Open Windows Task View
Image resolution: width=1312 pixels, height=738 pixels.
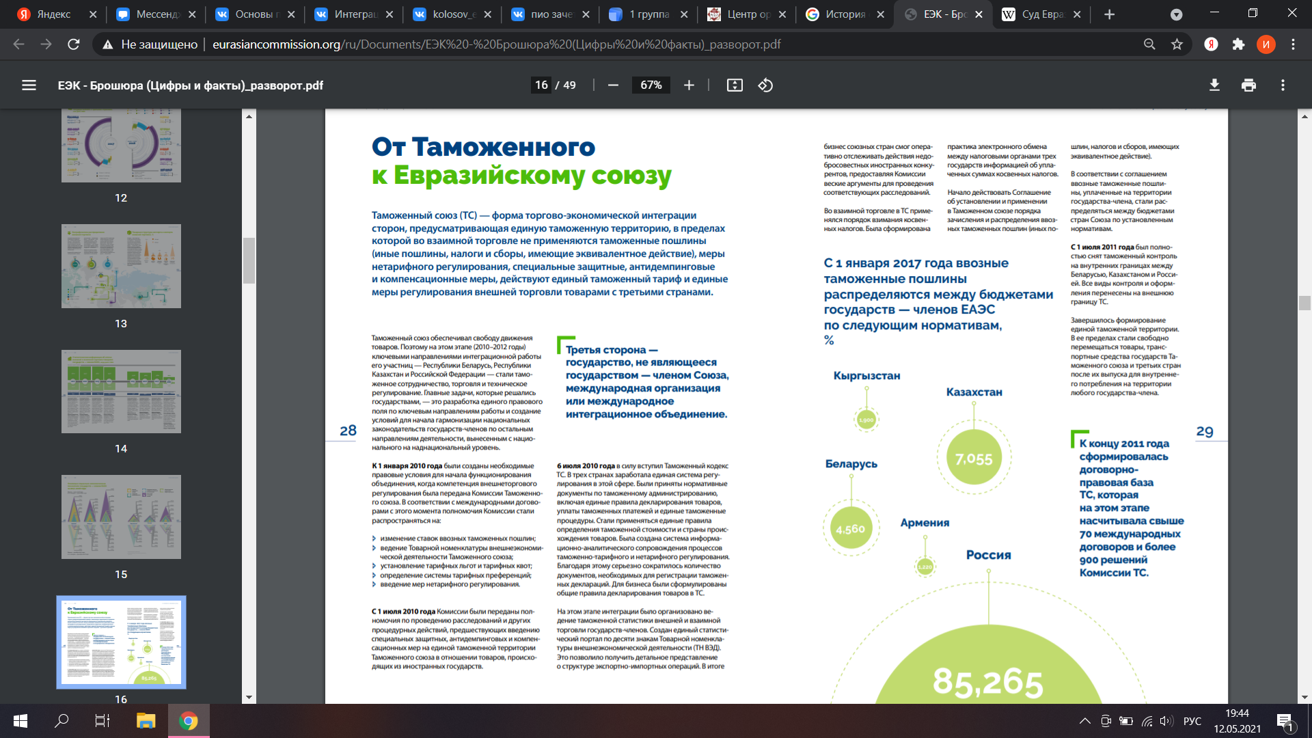(102, 721)
